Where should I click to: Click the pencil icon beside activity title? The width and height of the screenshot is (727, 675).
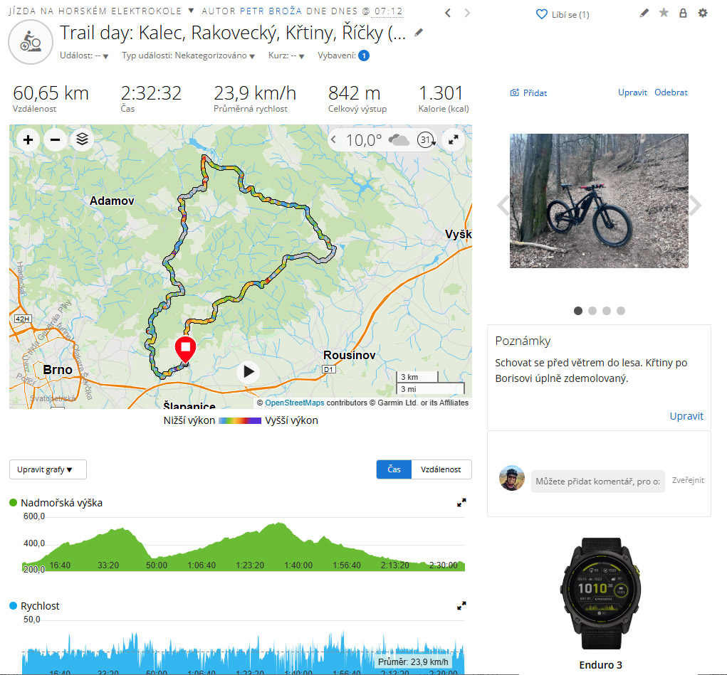(x=419, y=33)
